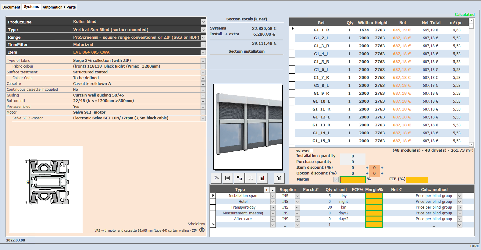Click the Section installation heading
The width and height of the screenshot is (481, 250).
tap(247, 51)
